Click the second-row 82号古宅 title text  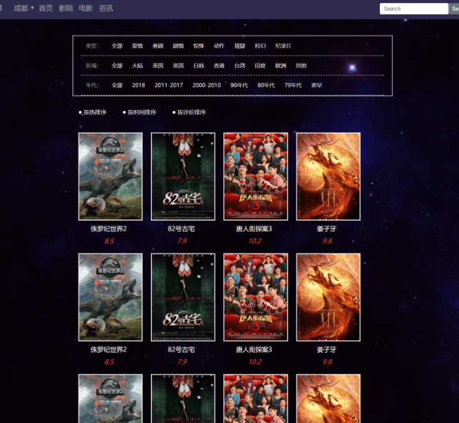click(x=181, y=349)
